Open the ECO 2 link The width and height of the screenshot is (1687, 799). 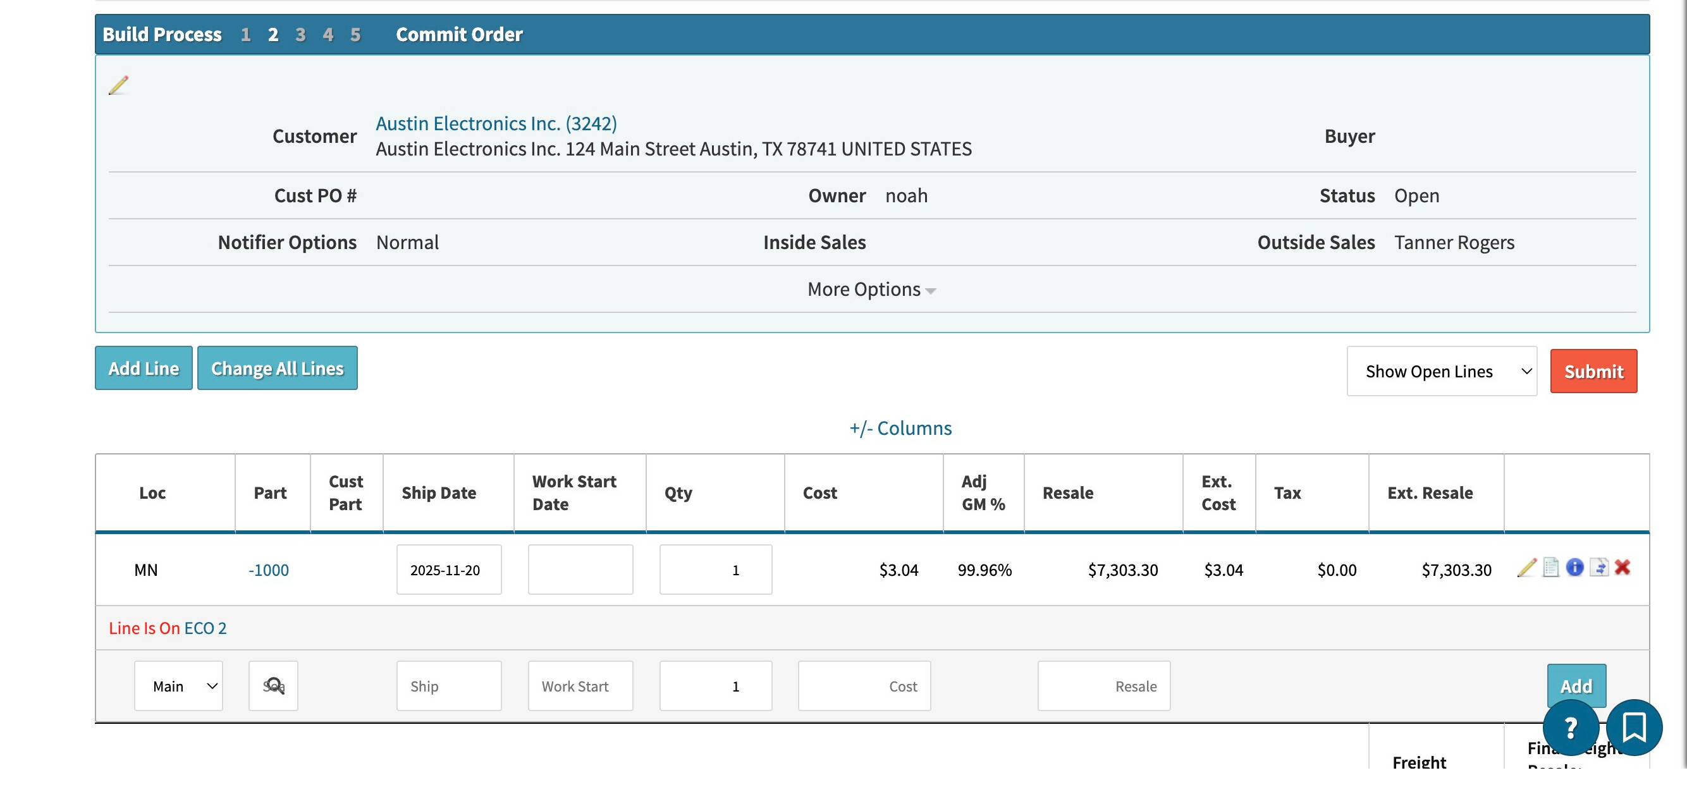pyautogui.click(x=205, y=628)
